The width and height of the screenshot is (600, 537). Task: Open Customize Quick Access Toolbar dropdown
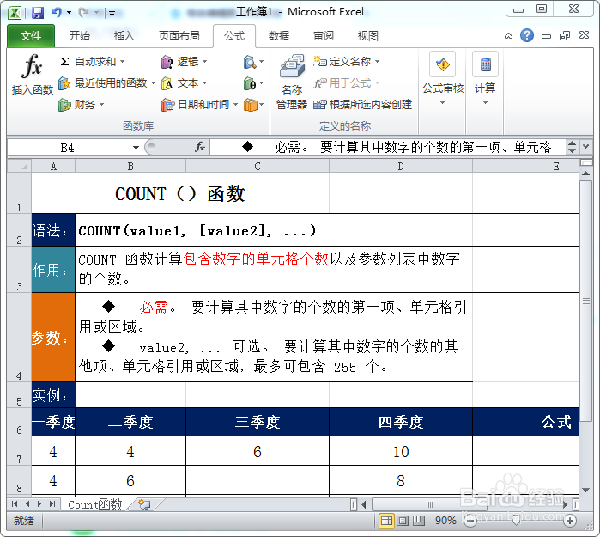pos(112,14)
